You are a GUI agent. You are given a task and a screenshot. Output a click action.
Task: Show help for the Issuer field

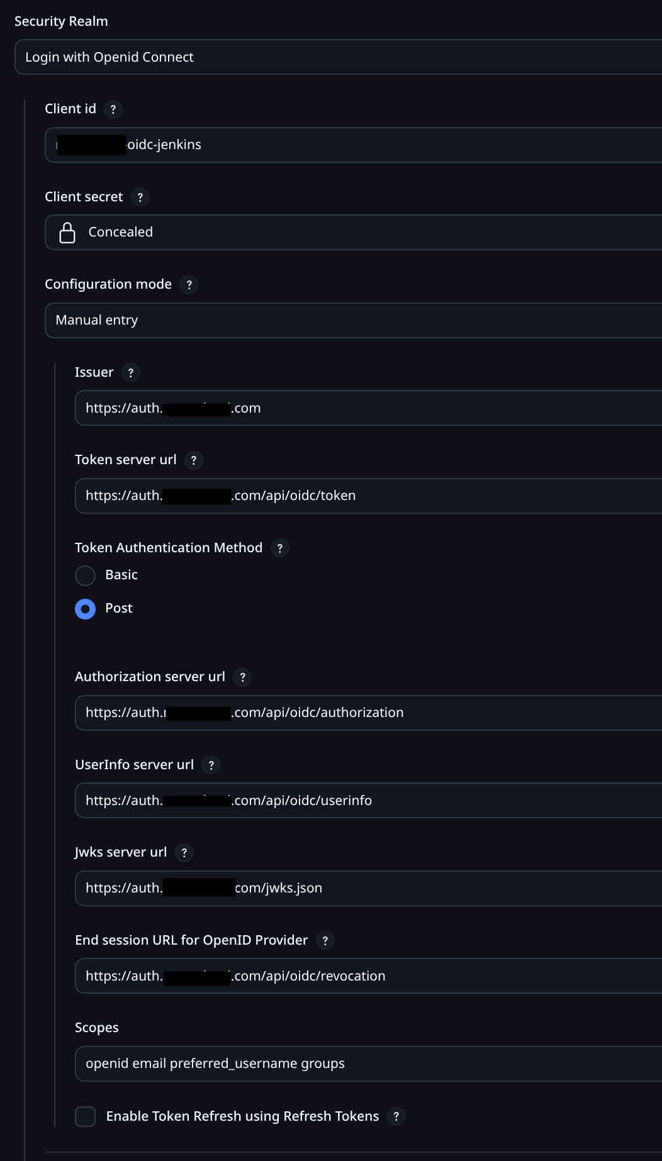[130, 373]
